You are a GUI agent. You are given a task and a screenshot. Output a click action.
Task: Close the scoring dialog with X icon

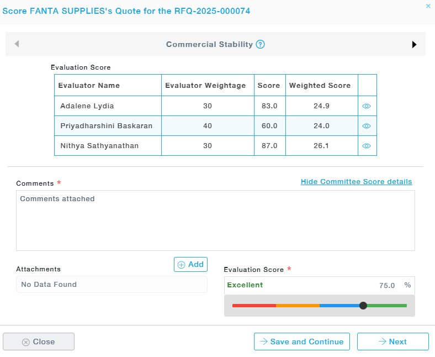pyautogui.click(x=428, y=6)
